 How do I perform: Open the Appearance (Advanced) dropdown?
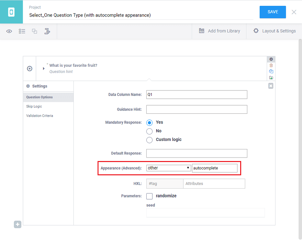click(168, 168)
